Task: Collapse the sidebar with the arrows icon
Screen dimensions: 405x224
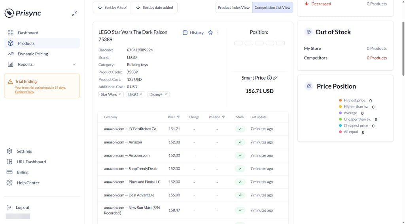Action: click(74, 14)
